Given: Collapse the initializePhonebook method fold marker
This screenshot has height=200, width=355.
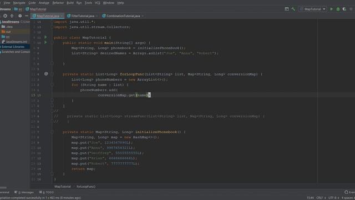Looking at the screenshot, I should 52,132.
